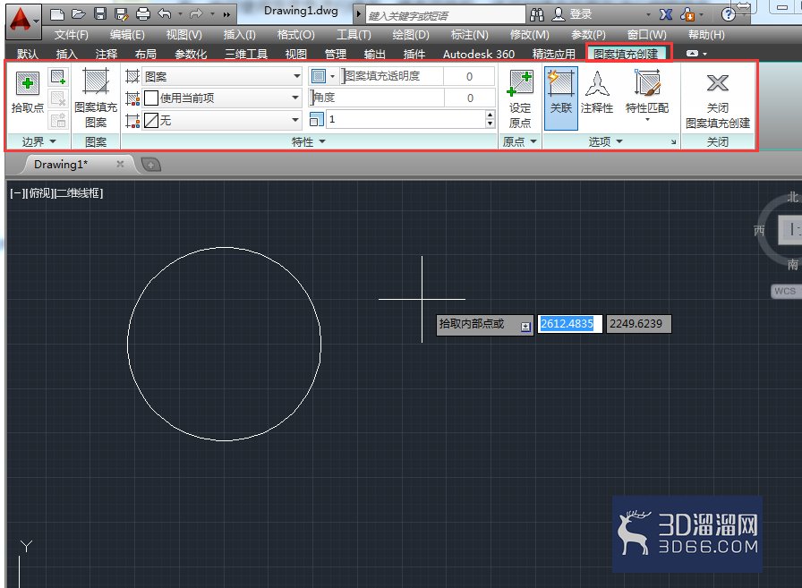Open the 图案填充图案 pattern gallery
Image resolution: width=802 pixels, height=588 pixels.
coord(96,98)
